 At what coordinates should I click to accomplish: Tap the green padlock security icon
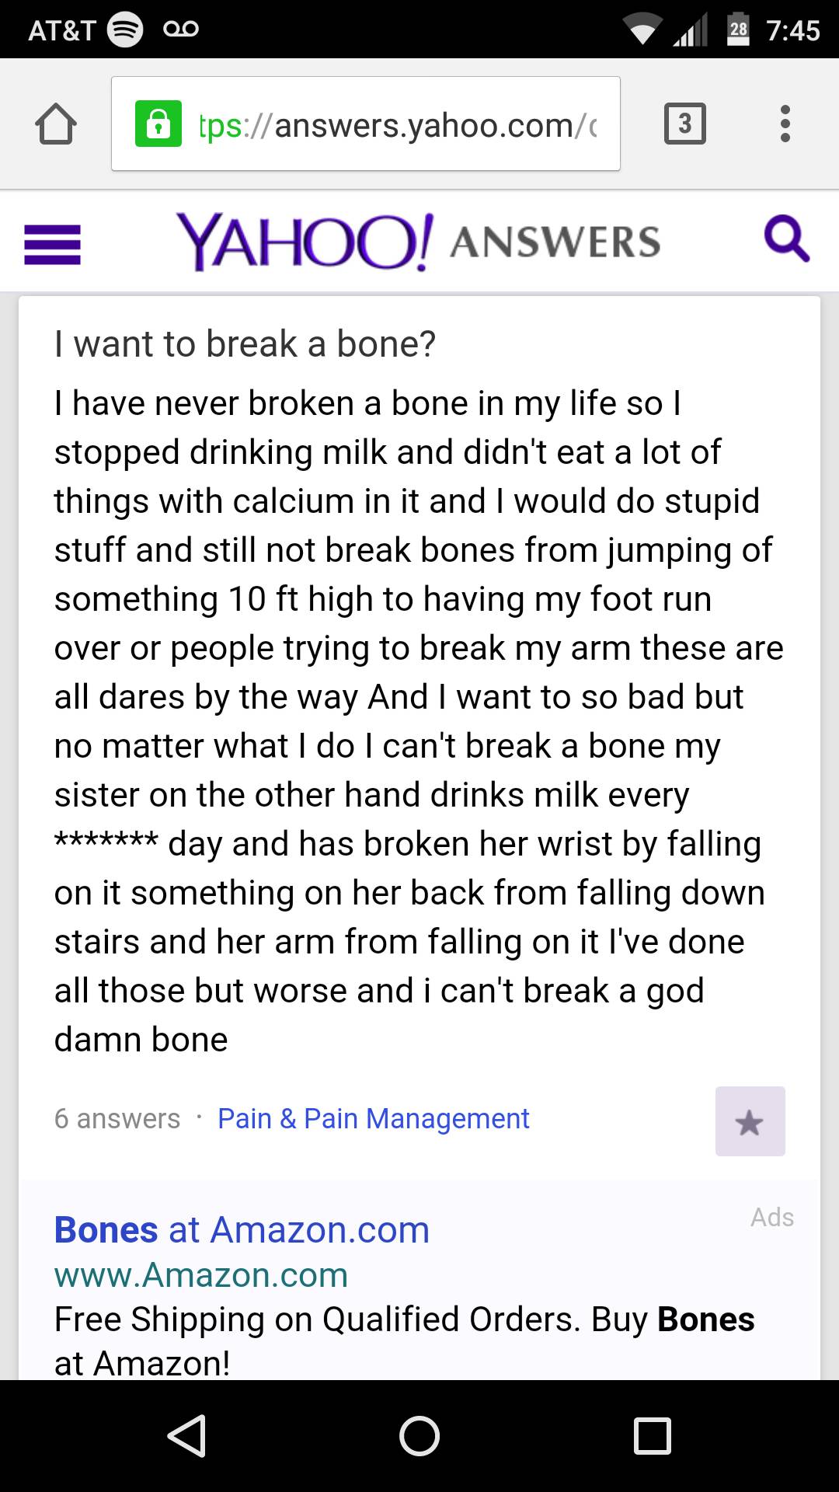point(159,123)
